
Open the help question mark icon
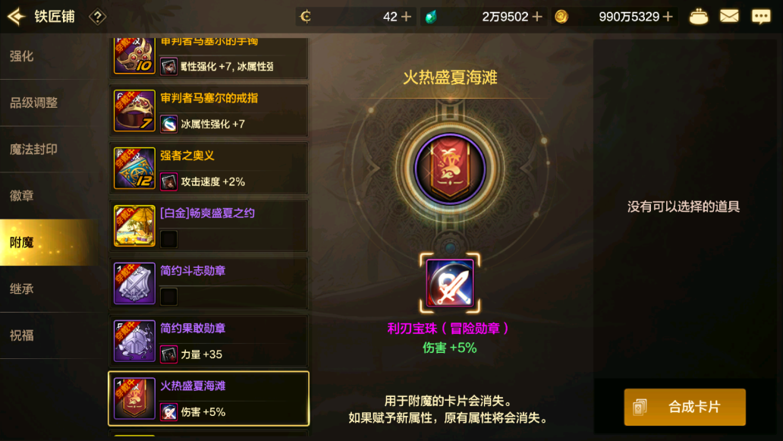click(x=97, y=17)
